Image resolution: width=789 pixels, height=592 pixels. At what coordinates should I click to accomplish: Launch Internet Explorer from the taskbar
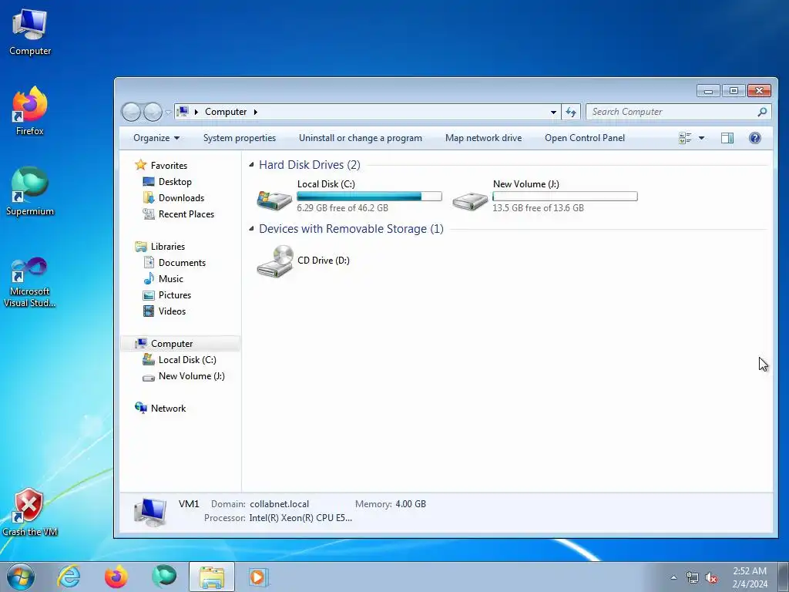(x=69, y=577)
